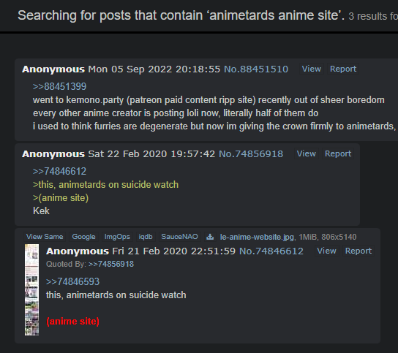Viewport: 398px width, 353px height.
Task: Search image with iqdb
Action: (146, 237)
